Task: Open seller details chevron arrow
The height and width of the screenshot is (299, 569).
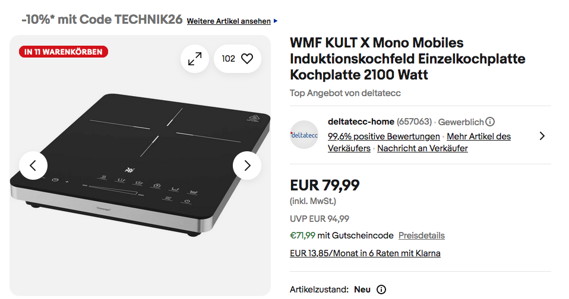Action: [x=542, y=136]
